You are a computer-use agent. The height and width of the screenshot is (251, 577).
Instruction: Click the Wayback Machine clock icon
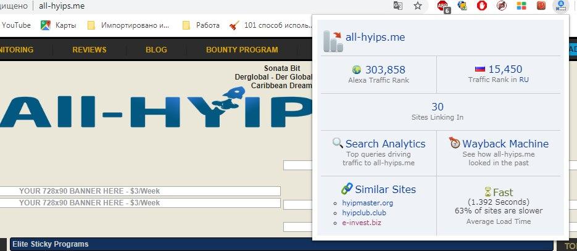454,142
